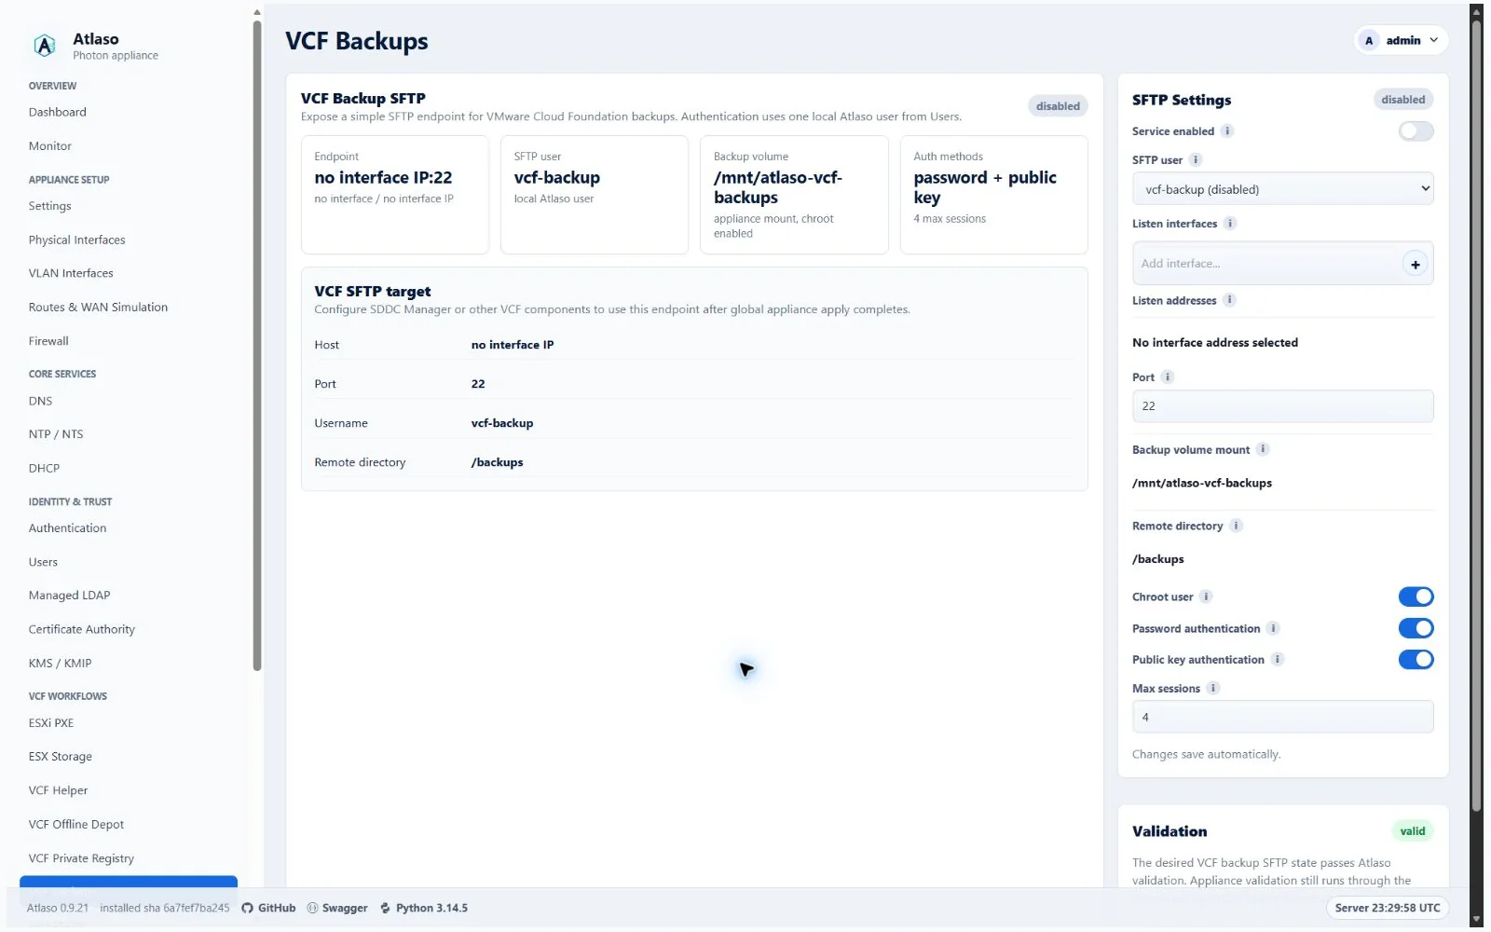Image resolution: width=1491 pixels, height=932 pixels.
Task: Go to Monitor page
Action: [x=50, y=146]
